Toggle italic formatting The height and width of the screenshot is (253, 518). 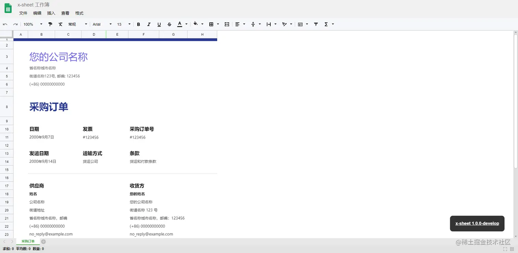point(149,24)
